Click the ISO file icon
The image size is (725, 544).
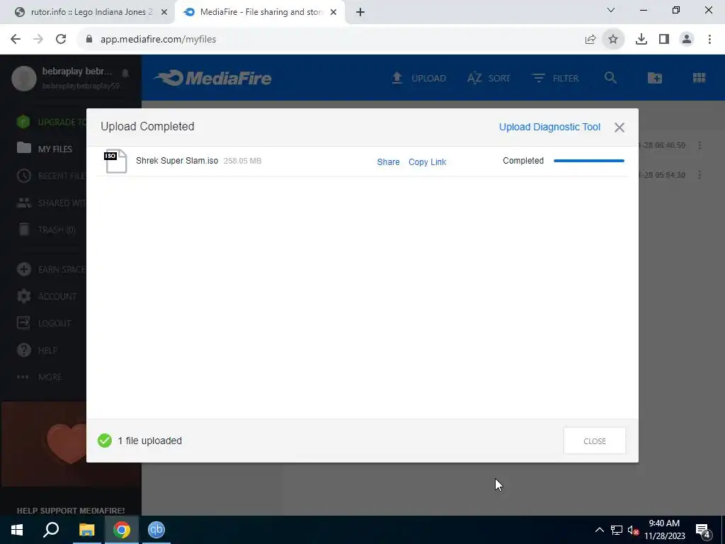click(115, 161)
